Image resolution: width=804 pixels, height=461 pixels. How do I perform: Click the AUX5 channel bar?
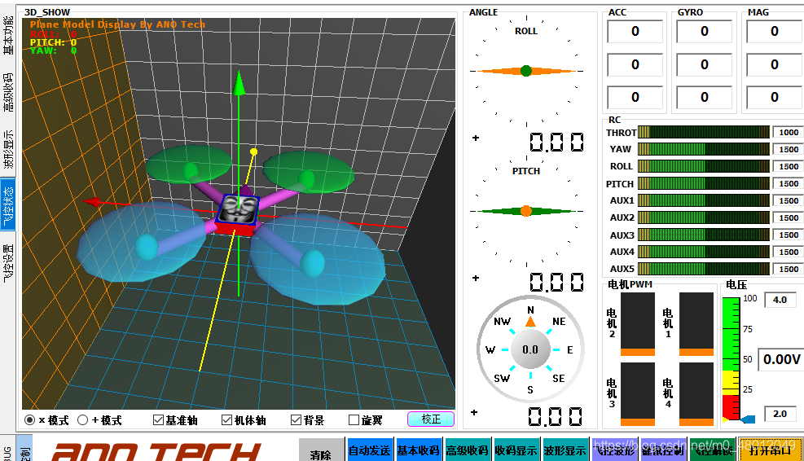click(704, 269)
